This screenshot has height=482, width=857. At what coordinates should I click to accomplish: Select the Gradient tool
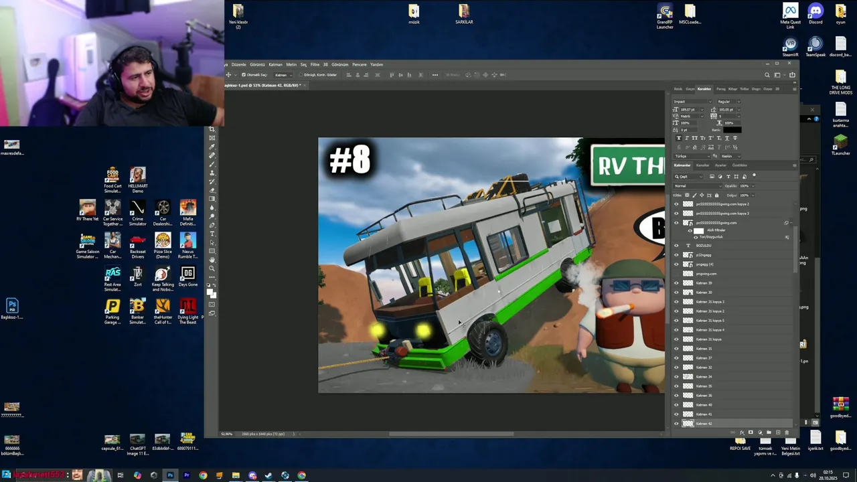[x=212, y=199]
